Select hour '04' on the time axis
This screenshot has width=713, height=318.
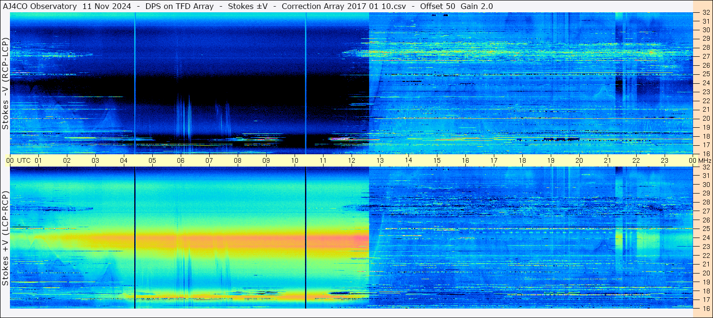(124, 160)
